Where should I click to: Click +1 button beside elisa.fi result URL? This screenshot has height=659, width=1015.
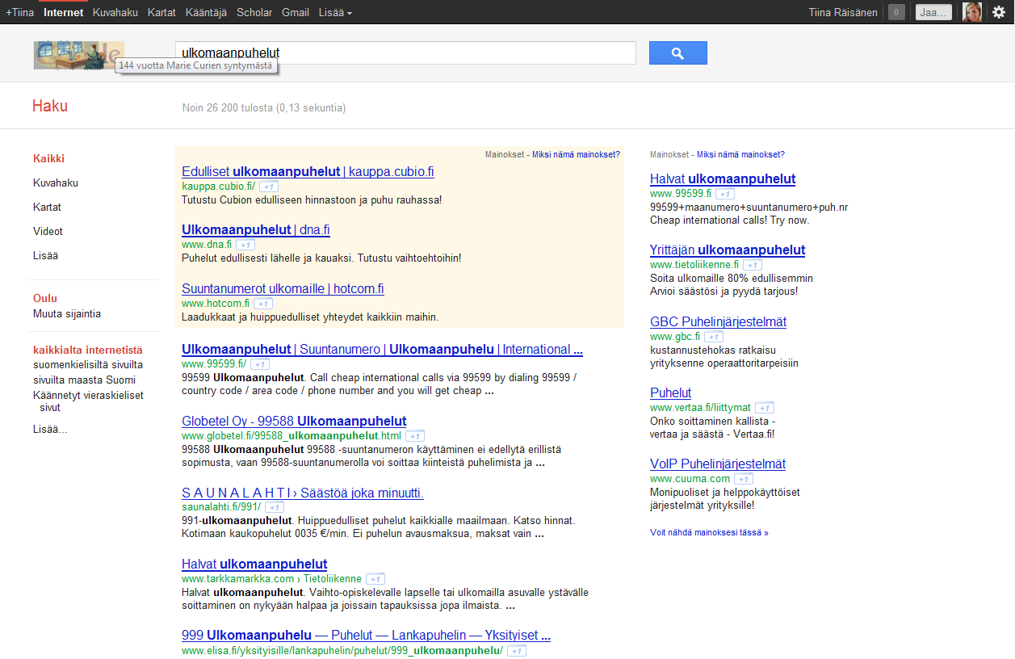(517, 651)
